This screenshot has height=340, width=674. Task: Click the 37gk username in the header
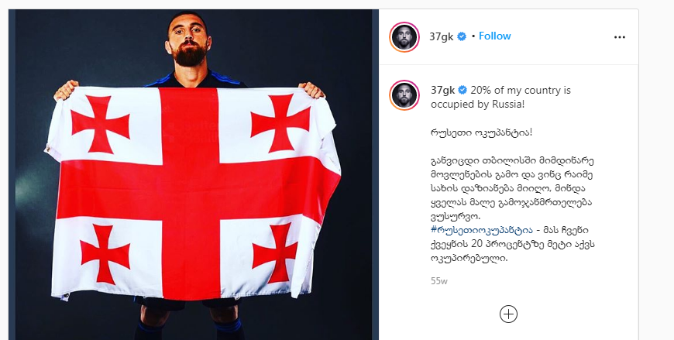(x=442, y=36)
